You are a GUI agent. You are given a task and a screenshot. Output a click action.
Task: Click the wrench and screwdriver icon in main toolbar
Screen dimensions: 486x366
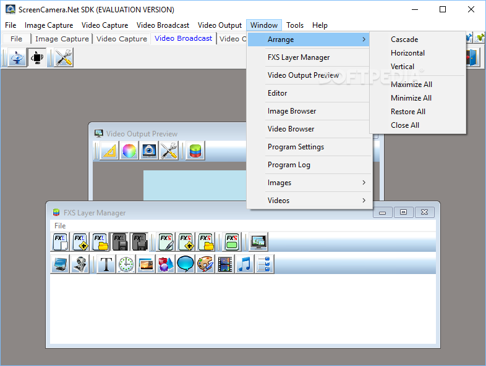pyautogui.click(x=64, y=57)
